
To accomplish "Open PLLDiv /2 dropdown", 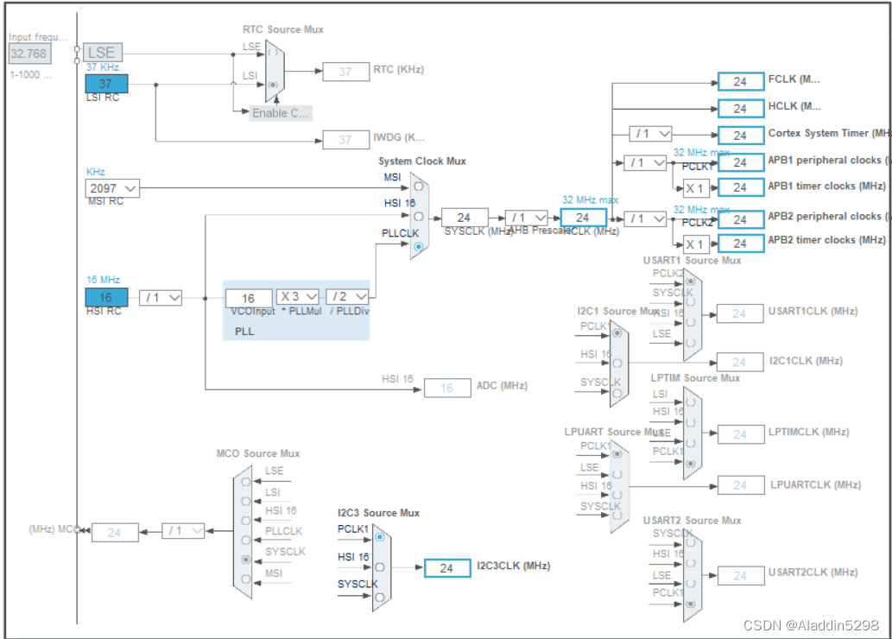I will (x=348, y=296).
